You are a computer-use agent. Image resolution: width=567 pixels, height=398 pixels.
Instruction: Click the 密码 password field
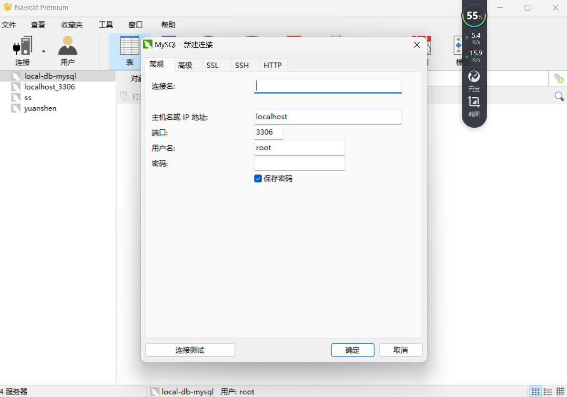pos(299,163)
